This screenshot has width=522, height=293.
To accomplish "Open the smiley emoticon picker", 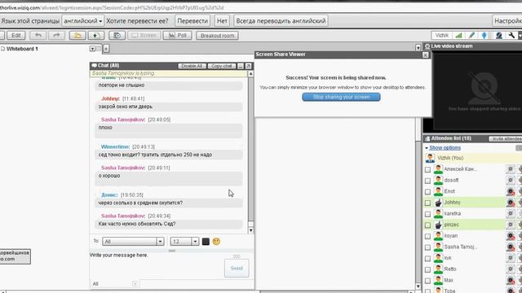I will pyautogui.click(x=216, y=242).
